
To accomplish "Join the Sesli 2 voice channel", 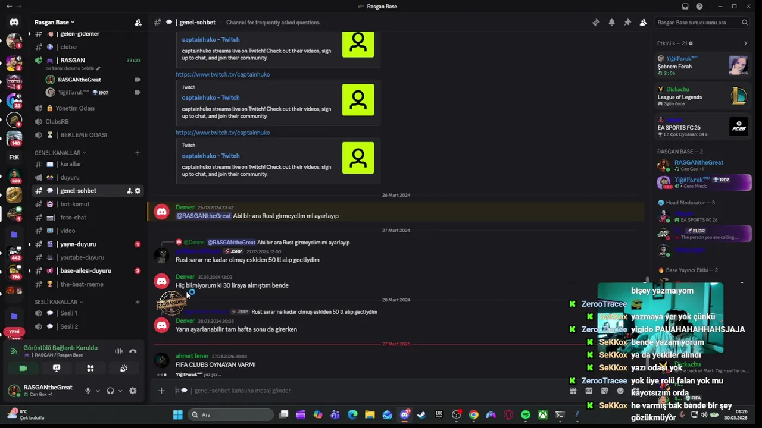I will pos(88,326).
